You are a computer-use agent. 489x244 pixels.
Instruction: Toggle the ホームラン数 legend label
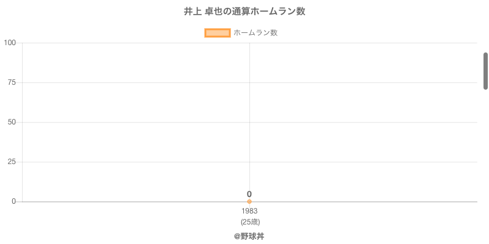point(256,33)
